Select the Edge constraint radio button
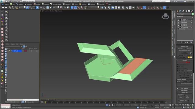 pyautogui.click(x=185, y=96)
